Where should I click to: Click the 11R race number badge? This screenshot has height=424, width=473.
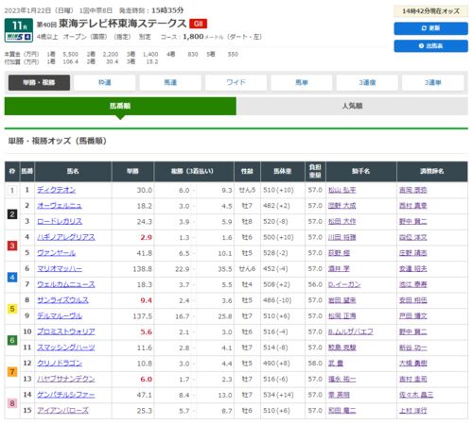pos(19,25)
